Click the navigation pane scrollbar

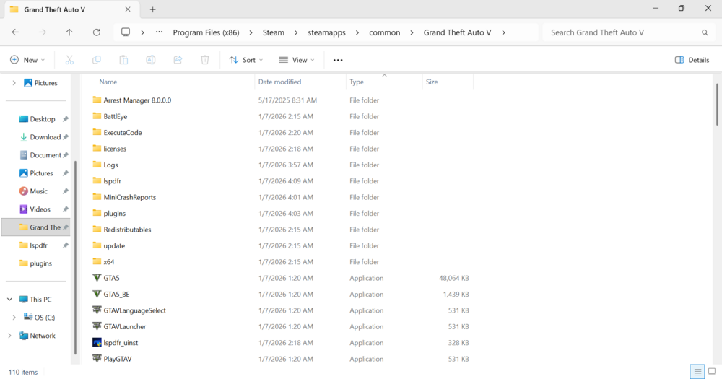(x=75, y=258)
